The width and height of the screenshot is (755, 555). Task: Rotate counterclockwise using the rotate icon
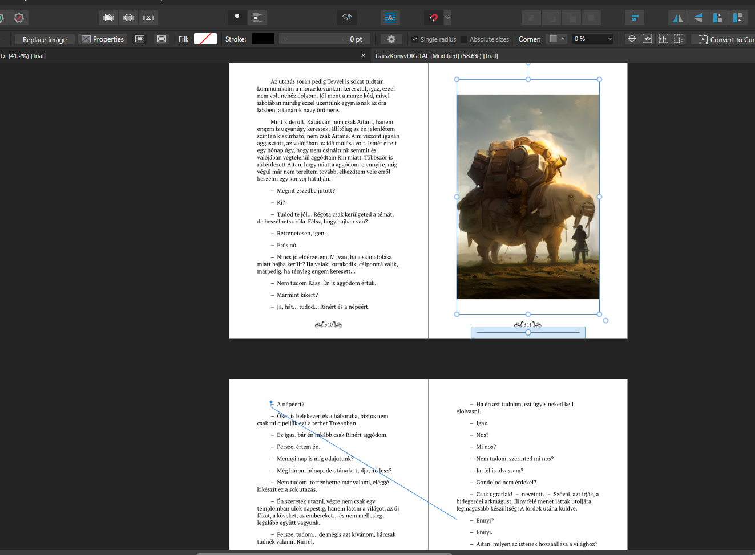pos(718,18)
